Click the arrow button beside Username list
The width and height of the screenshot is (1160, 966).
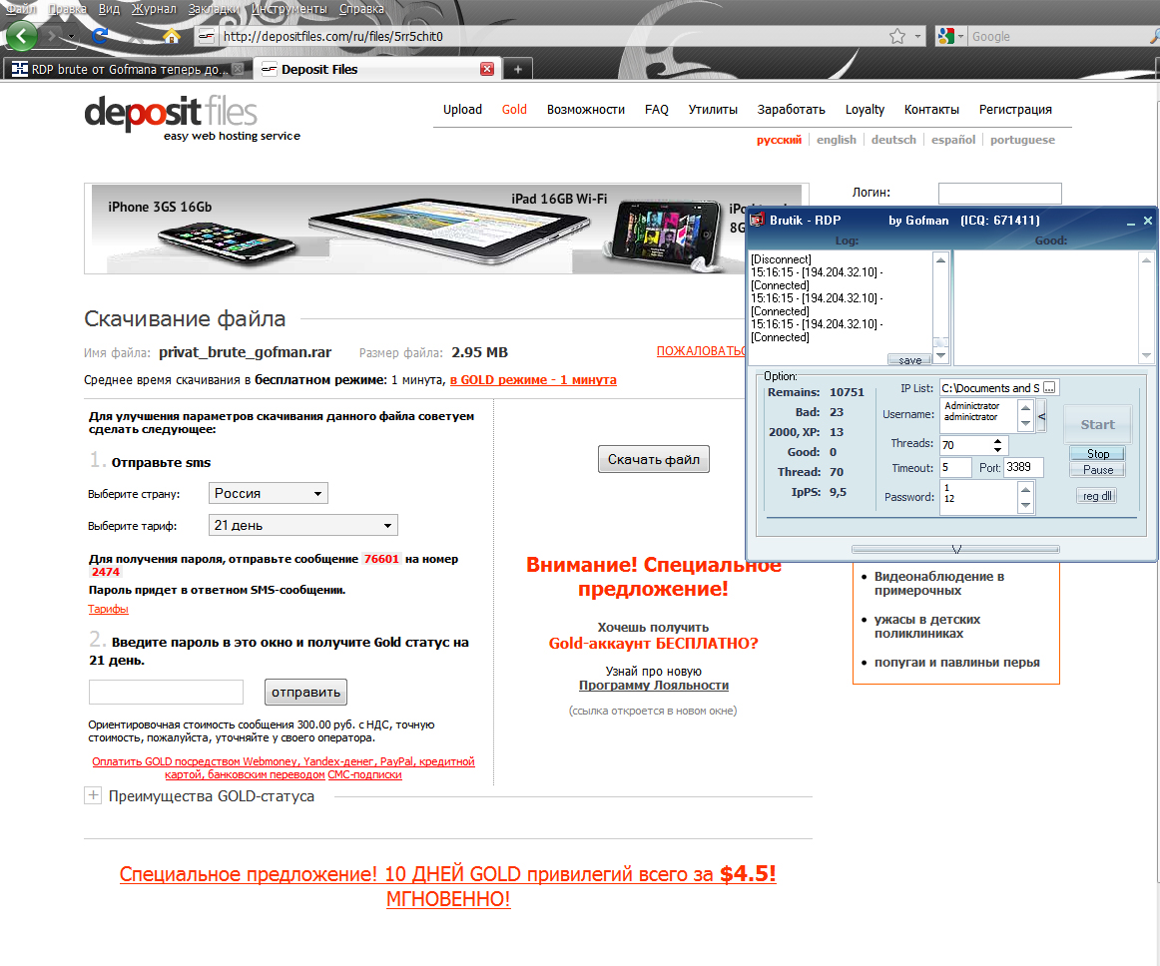pyautogui.click(x=1041, y=416)
